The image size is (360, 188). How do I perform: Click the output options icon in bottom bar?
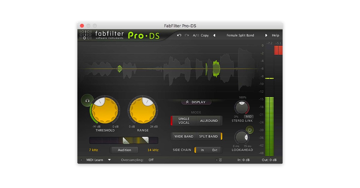220,160
